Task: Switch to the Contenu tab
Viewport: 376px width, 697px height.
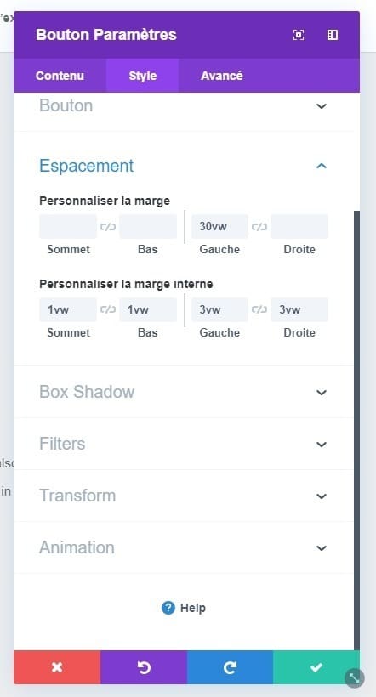Action: coord(60,76)
